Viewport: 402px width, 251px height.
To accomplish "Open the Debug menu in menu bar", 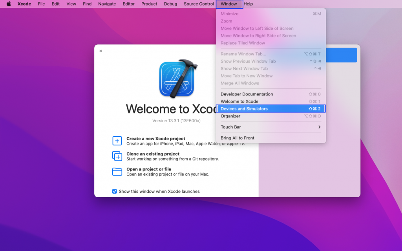I will click(x=170, y=4).
